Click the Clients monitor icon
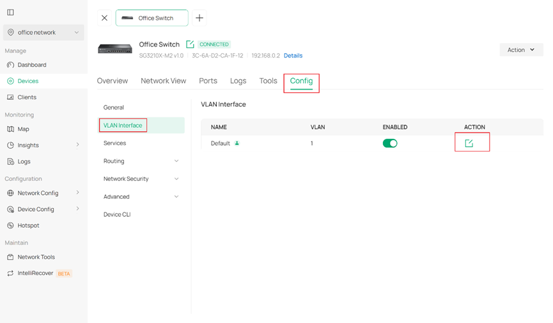This screenshot has height=323, width=553. (11, 97)
